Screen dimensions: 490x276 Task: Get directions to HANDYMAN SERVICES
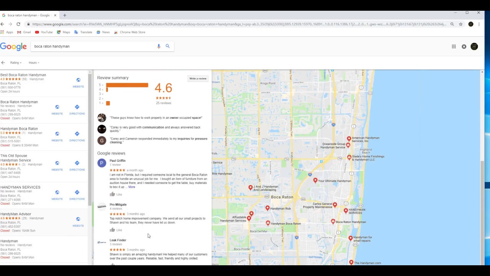click(77, 195)
